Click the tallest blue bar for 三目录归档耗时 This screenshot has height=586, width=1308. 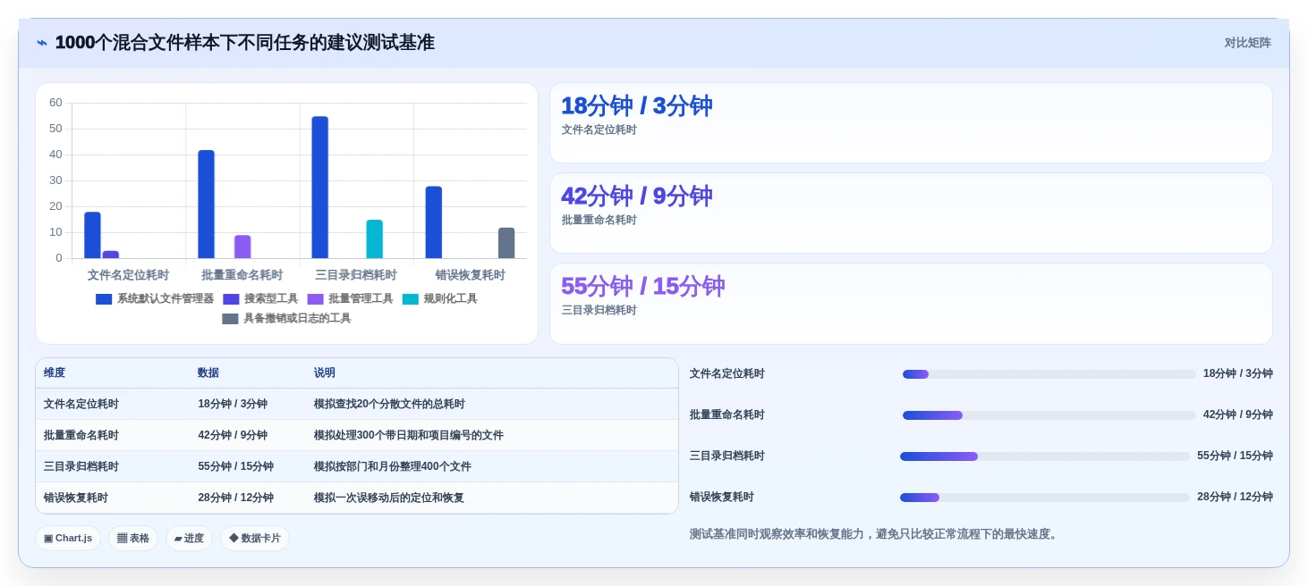[319, 188]
